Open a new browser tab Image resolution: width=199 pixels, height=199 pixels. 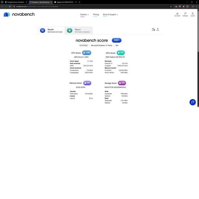[x=79, y=2]
